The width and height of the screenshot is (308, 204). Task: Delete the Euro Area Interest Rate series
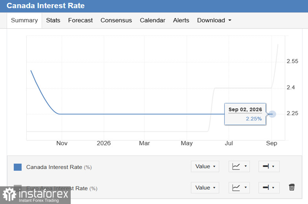291,187
